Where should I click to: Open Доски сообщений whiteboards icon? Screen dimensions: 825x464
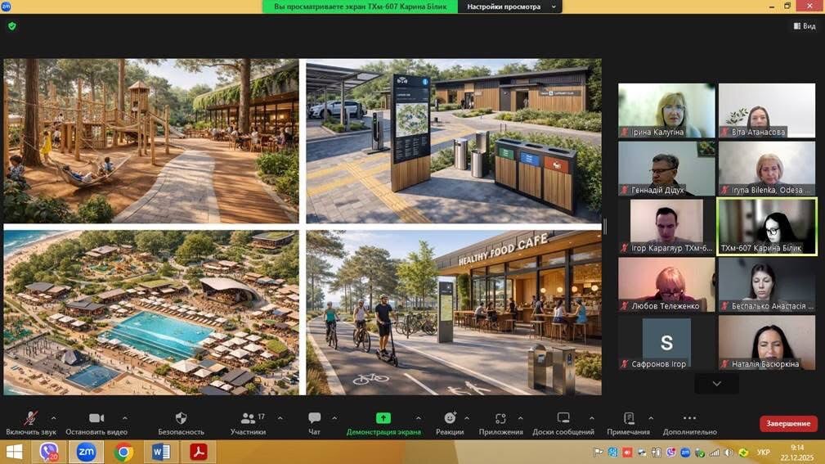tap(563, 419)
